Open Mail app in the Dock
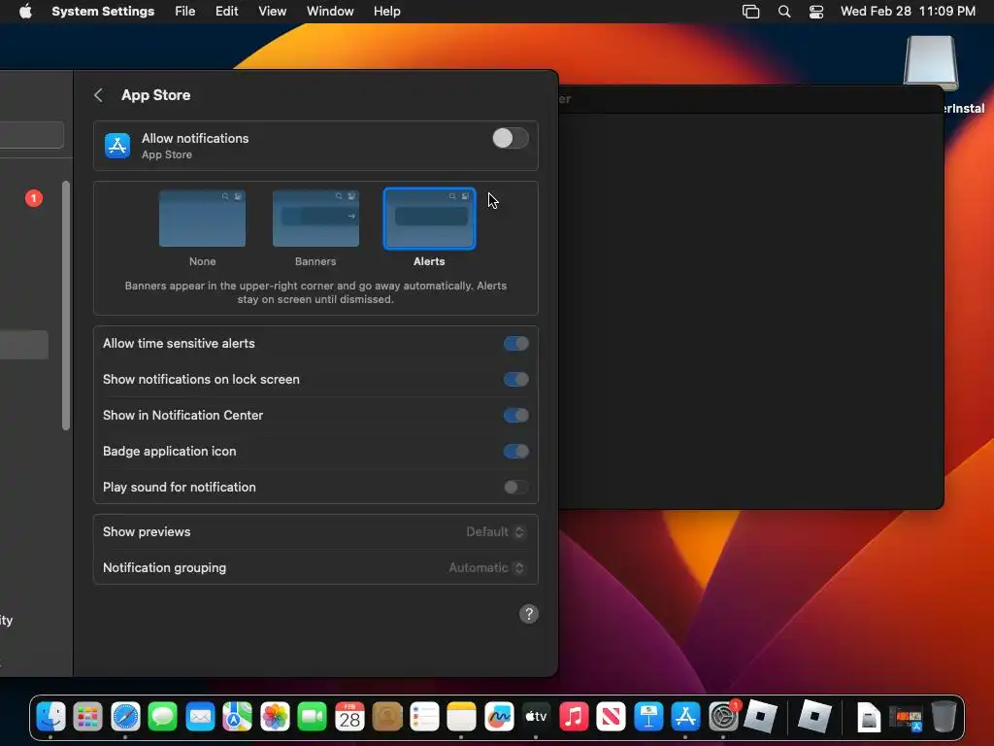The width and height of the screenshot is (994, 746). click(x=200, y=717)
